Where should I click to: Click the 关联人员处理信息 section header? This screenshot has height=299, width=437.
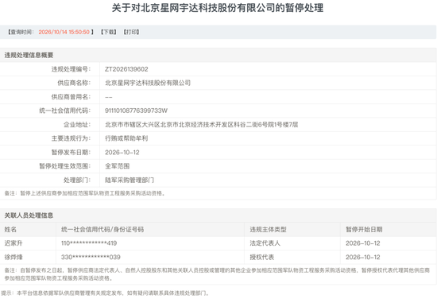(29, 216)
